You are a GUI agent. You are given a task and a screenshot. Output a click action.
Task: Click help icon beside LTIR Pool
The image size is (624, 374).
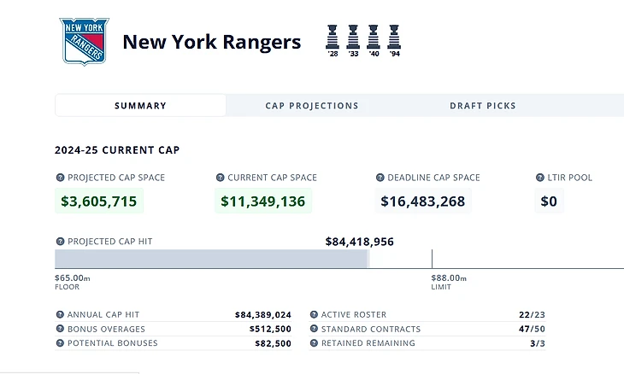[539, 178]
